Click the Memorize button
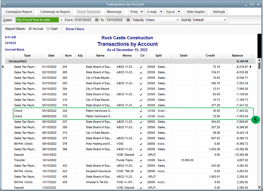Image resolution: width=263 pixels, height=191 pixels. [114, 12]
